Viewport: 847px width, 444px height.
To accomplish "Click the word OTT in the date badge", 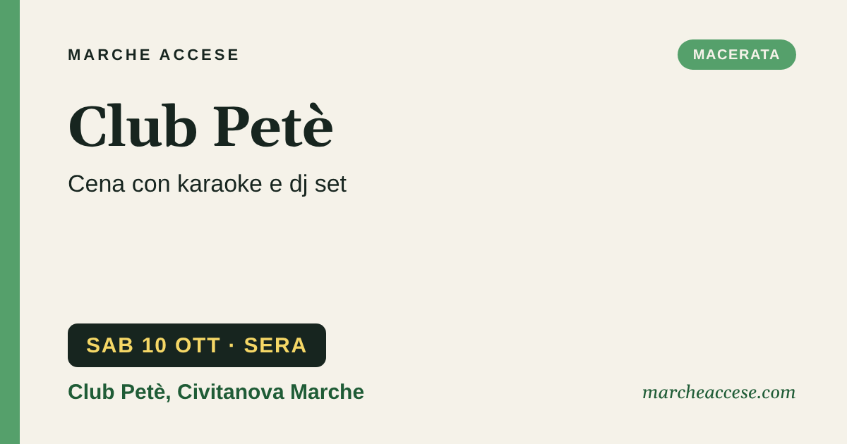I will pos(198,345).
